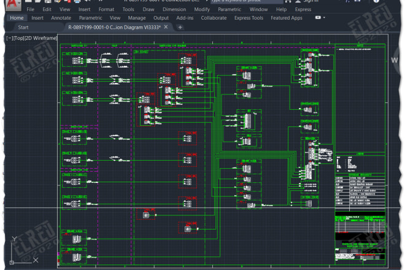Open the Help menu

(x=281, y=10)
